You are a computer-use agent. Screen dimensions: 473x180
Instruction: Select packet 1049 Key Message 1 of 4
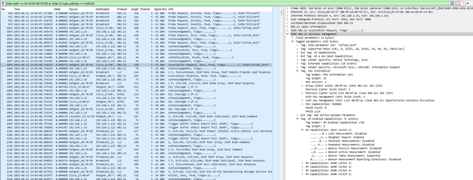point(136,87)
